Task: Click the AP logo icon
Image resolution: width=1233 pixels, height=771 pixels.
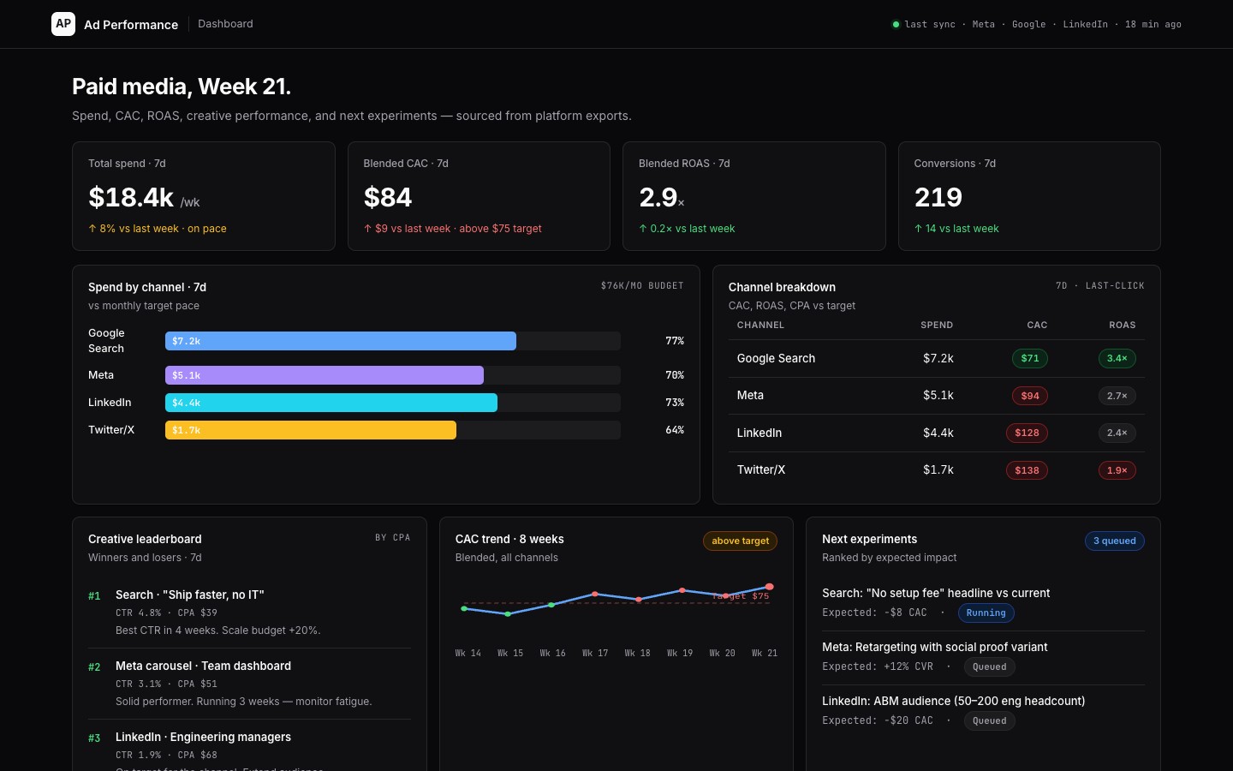Action: [x=63, y=24]
